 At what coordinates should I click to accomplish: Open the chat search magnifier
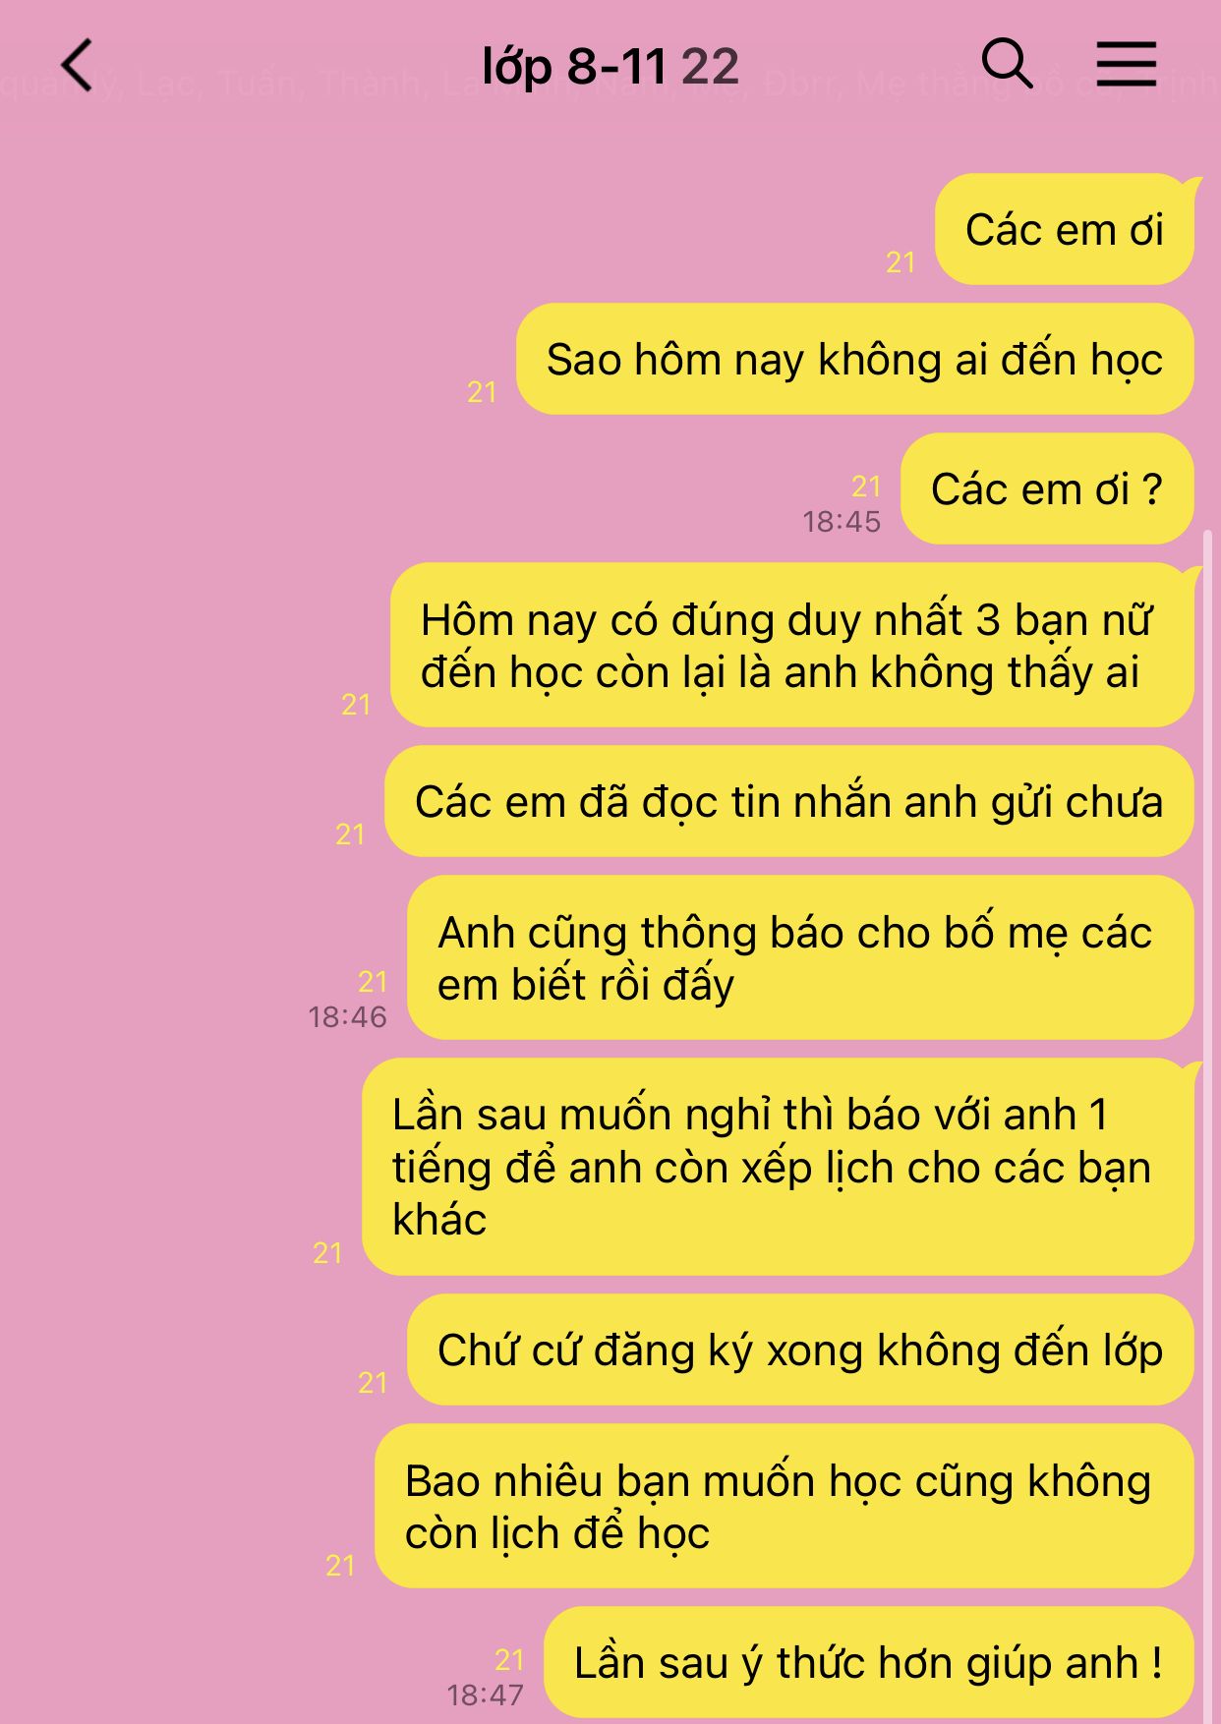coord(1008,64)
